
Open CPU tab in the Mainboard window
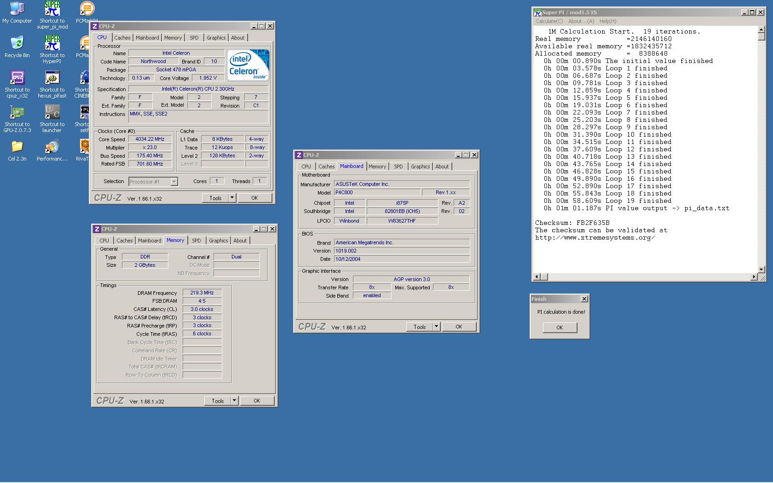tap(306, 167)
